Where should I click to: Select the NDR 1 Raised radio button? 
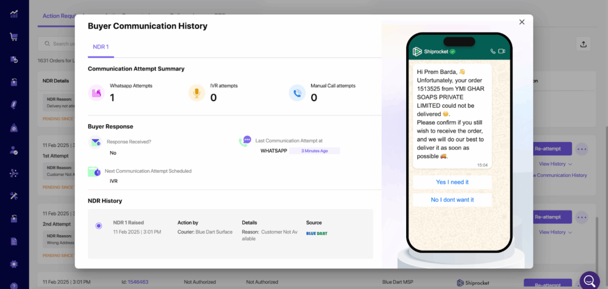[x=99, y=226]
